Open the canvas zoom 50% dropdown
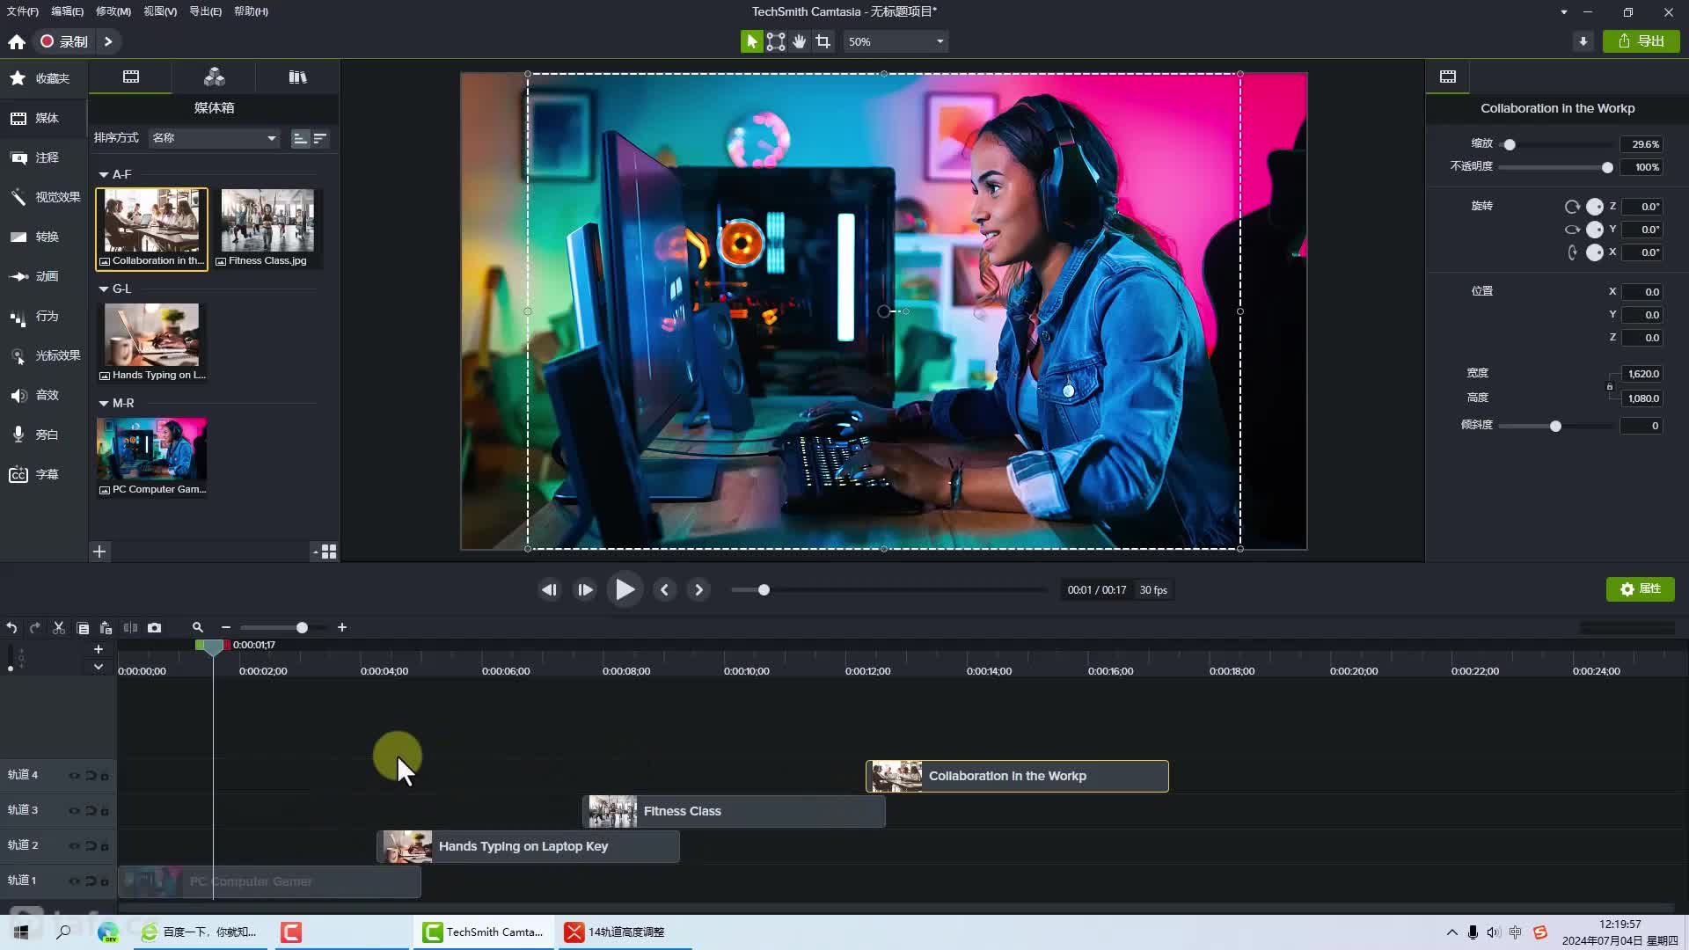Image resolution: width=1689 pixels, height=950 pixels. point(896,41)
